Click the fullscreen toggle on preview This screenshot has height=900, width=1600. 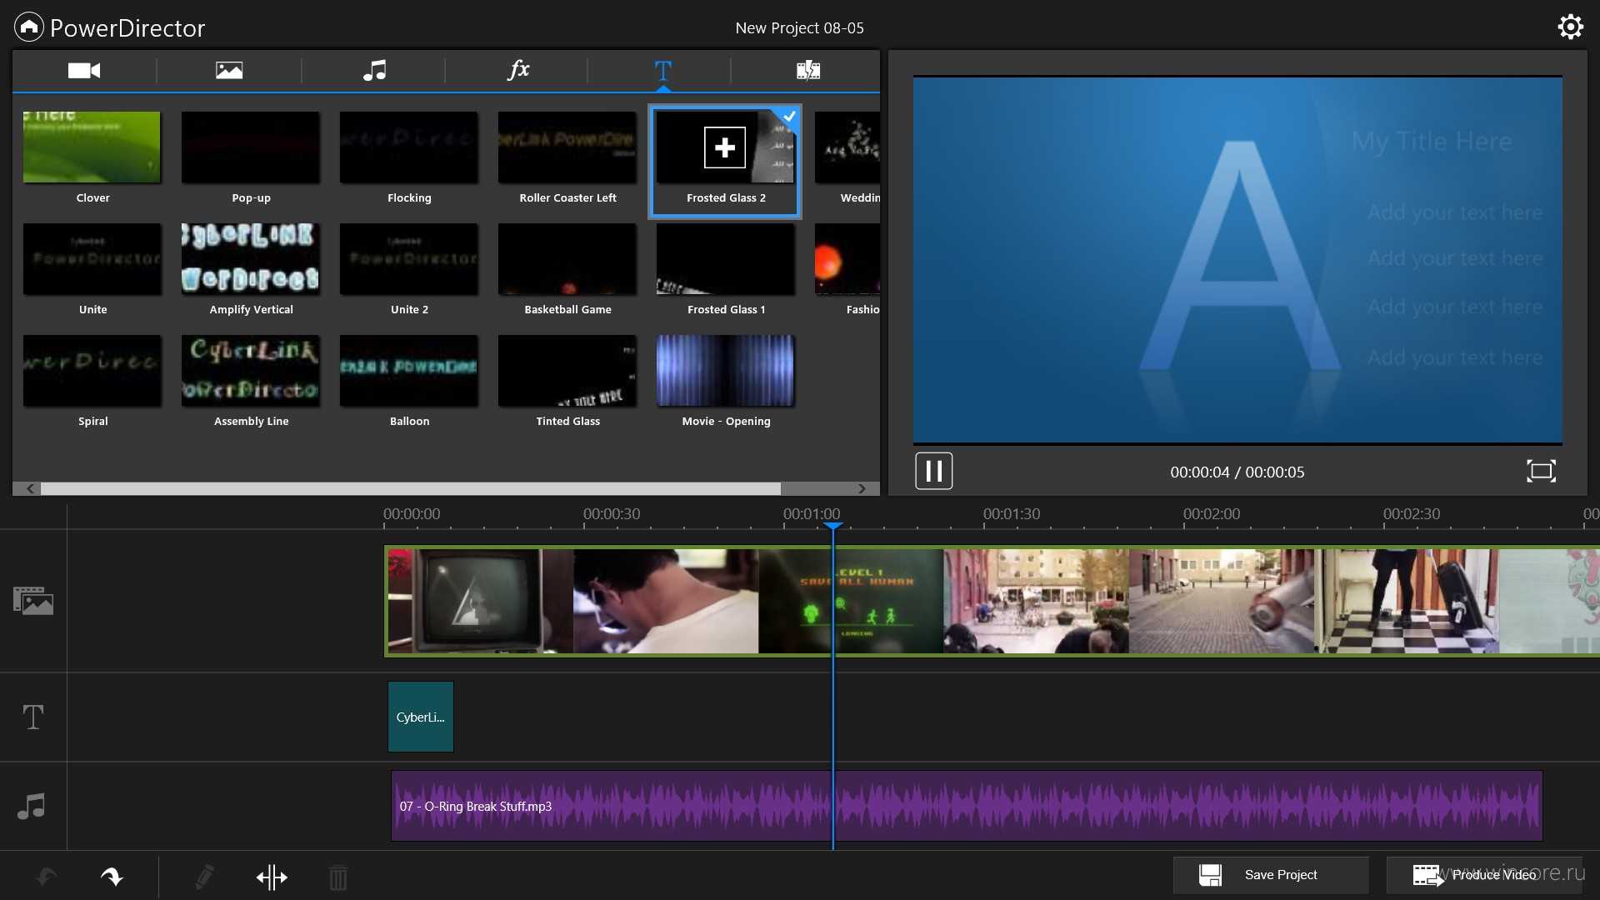(x=1542, y=472)
